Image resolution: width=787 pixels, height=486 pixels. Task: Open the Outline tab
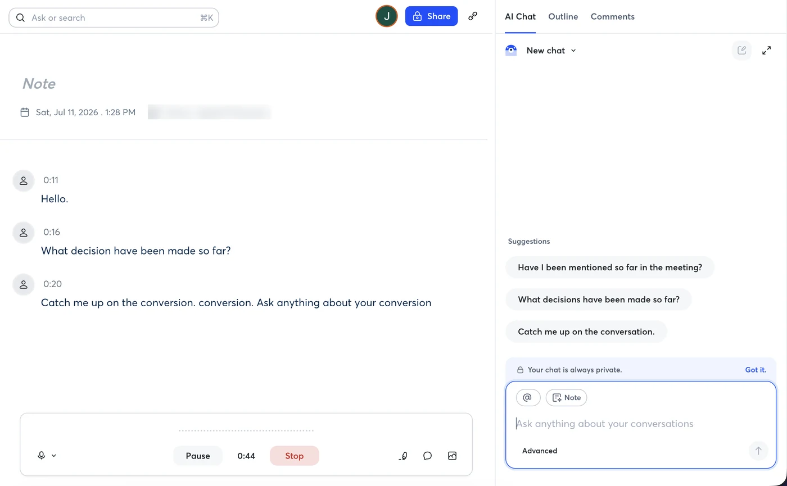click(x=563, y=17)
